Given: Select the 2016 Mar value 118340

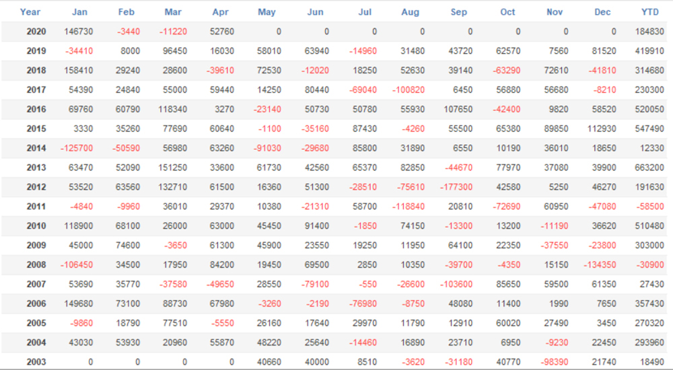Looking at the screenshot, I should (172, 109).
